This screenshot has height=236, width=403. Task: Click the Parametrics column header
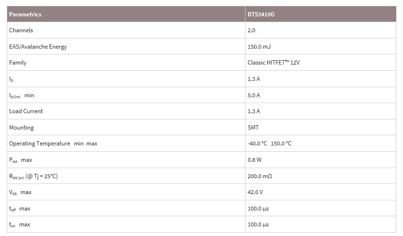coord(25,14)
